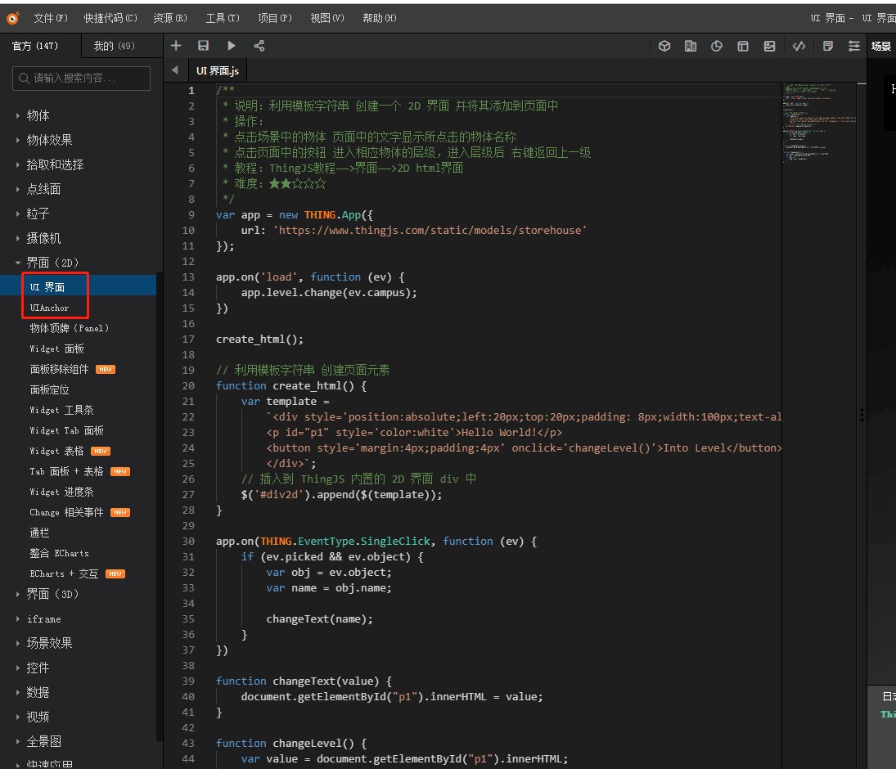Open the 视图 menu
Screen dimensions: 896x769
[327, 18]
